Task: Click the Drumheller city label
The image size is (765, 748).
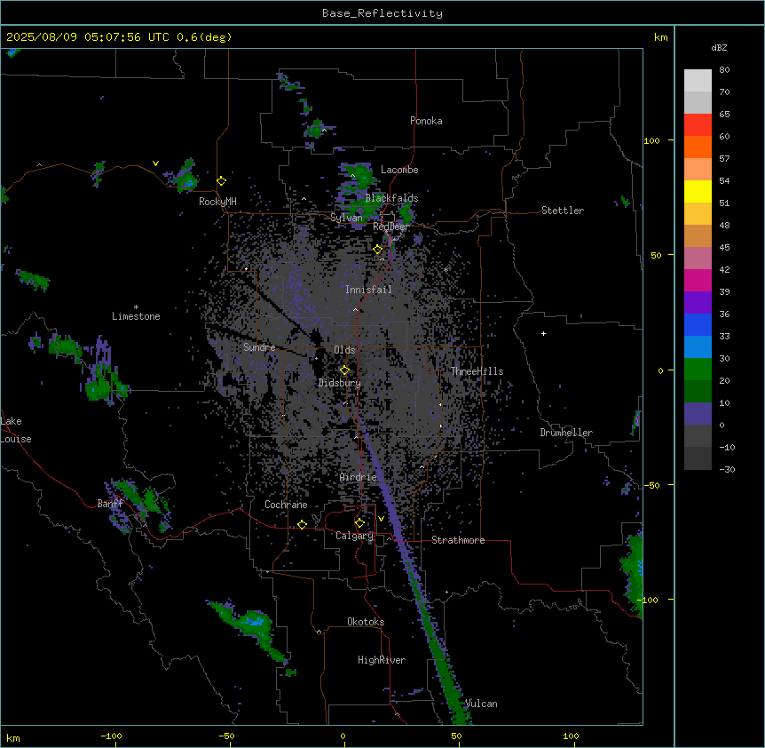Action: 566,433
